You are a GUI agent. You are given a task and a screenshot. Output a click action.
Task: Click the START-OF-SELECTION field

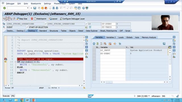[x=57, y=27]
